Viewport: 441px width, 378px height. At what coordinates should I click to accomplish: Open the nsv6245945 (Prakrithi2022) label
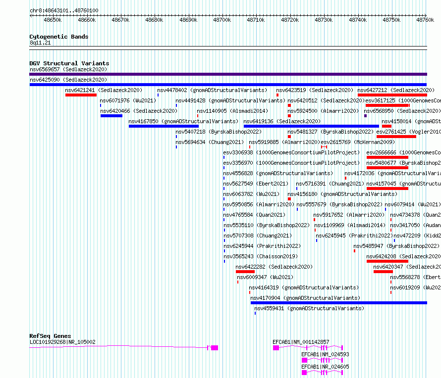354,236
